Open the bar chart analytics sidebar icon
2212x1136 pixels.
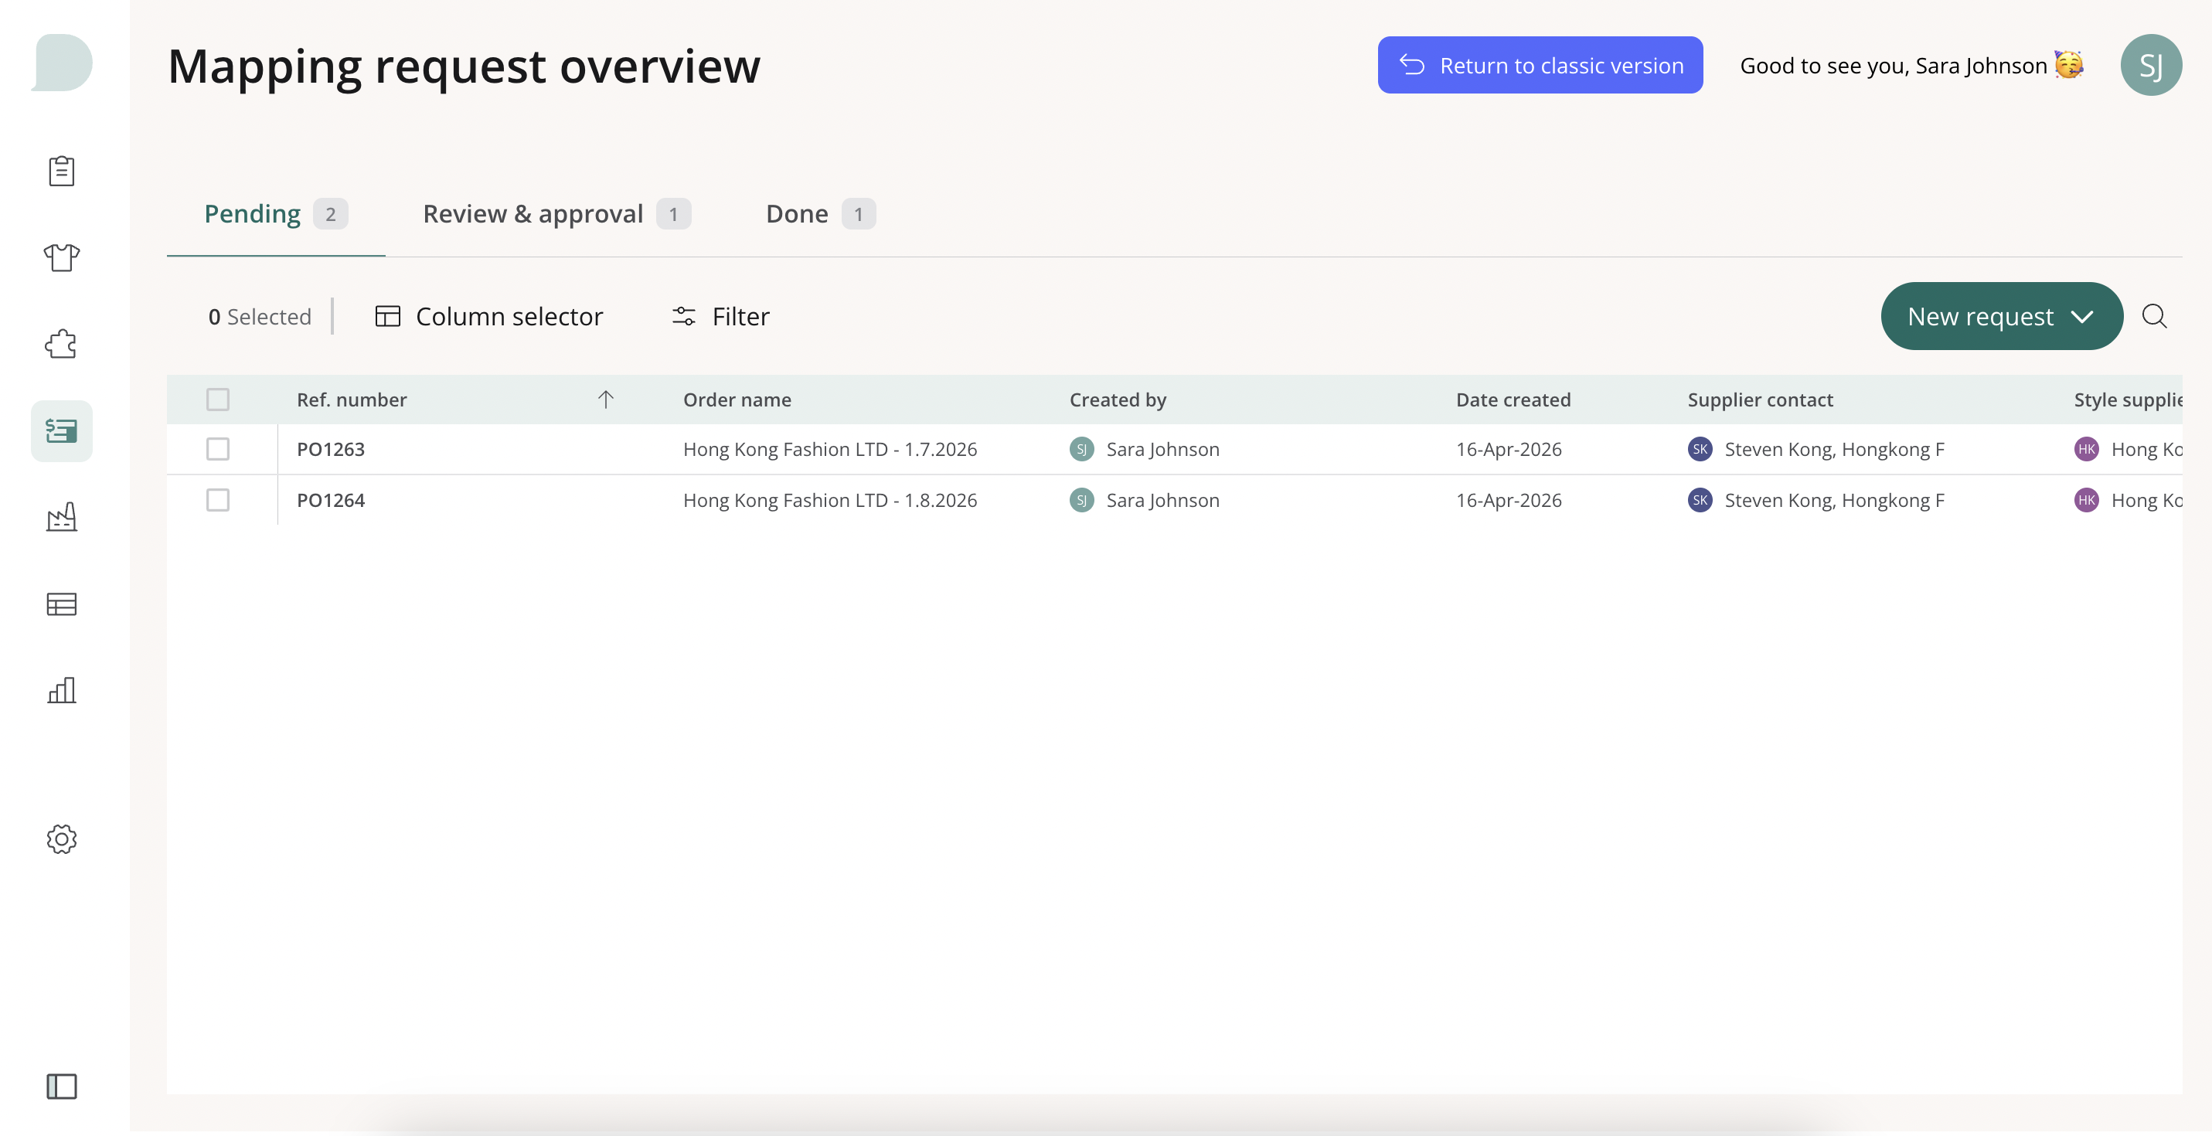click(62, 690)
